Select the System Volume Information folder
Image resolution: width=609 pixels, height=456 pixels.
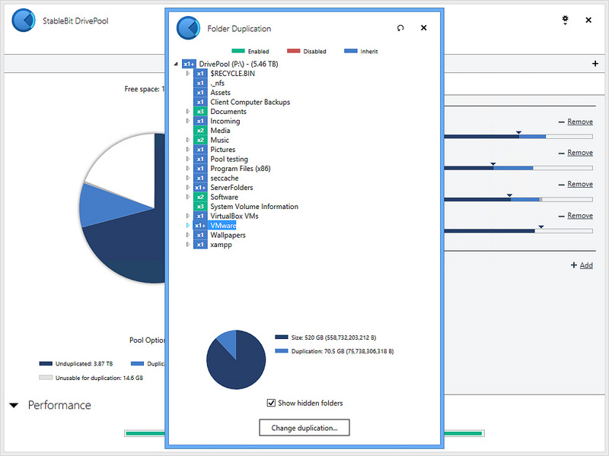(254, 206)
